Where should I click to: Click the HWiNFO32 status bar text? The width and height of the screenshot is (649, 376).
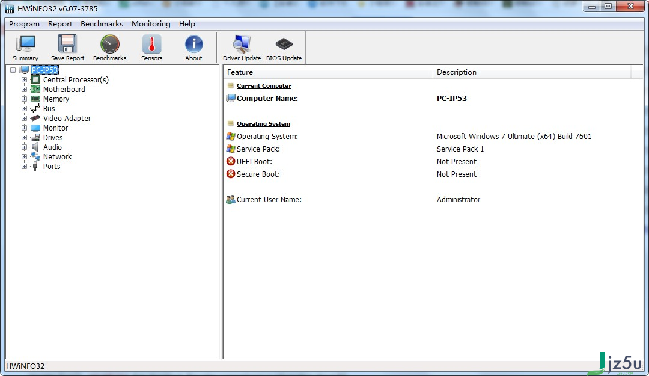[x=25, y=366]
